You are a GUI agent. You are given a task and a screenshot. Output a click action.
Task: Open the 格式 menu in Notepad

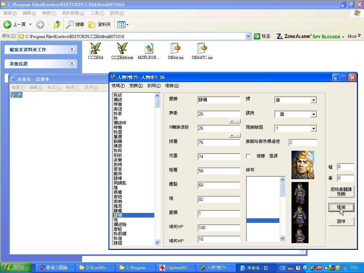click(x=54, y=87)
